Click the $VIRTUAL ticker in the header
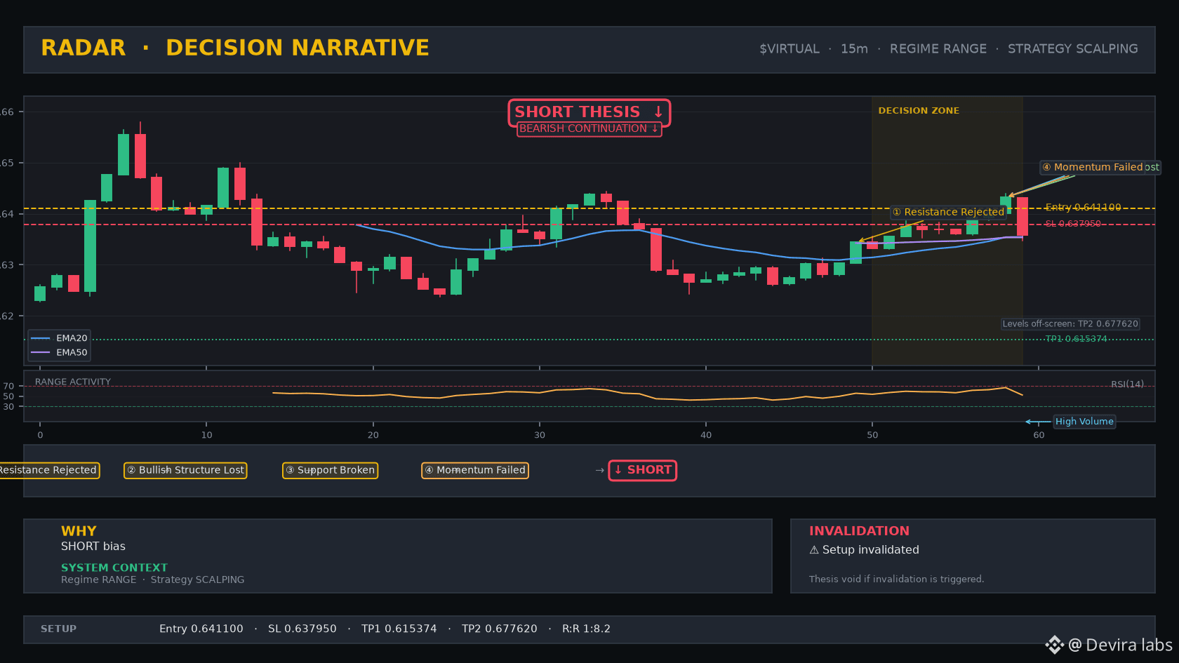 790,49
